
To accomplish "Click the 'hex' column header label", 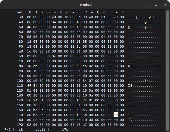I will coord(20,12).
